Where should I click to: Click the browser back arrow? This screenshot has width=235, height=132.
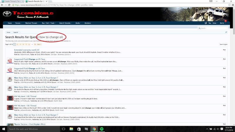pos(2,5)
